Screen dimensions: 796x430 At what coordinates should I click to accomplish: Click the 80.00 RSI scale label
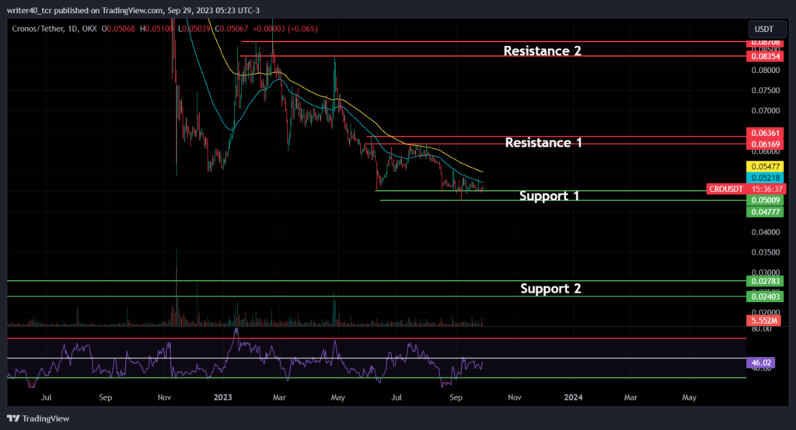762,329
